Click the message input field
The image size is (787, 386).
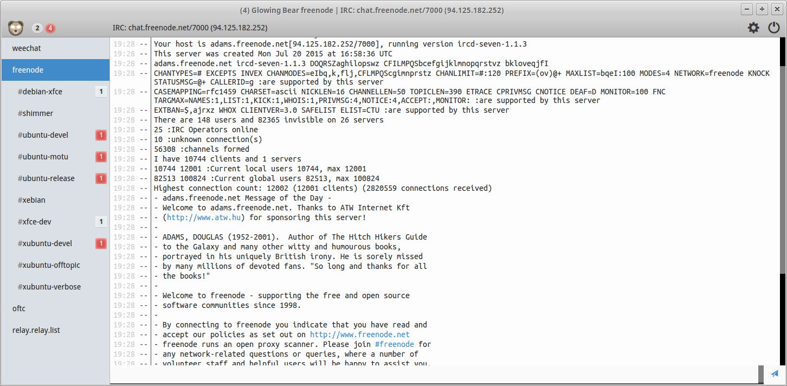(x=434, y=374)
